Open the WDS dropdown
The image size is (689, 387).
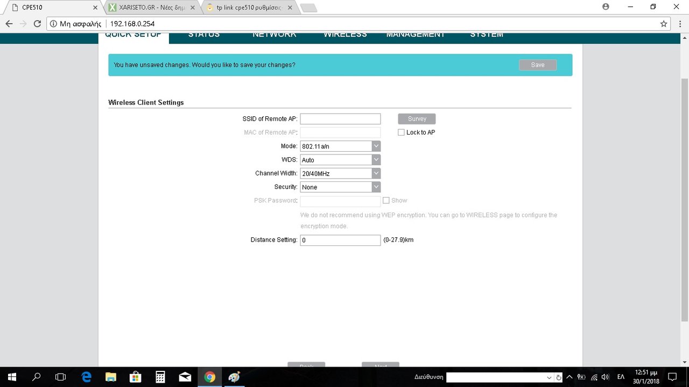pyautogui.click(x=340, y=160)
